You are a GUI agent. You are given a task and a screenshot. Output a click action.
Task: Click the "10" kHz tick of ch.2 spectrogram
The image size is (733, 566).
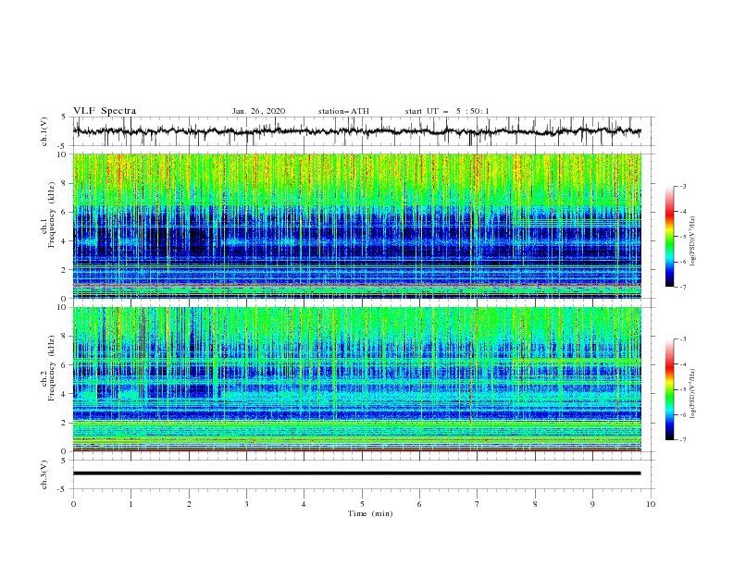[x=64, y=307]
